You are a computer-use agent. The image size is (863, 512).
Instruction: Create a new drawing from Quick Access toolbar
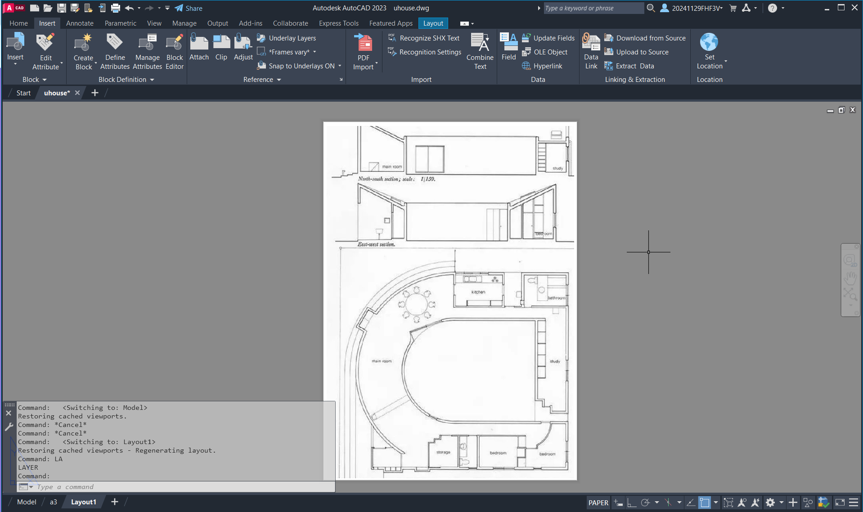(x=34, y=8)
